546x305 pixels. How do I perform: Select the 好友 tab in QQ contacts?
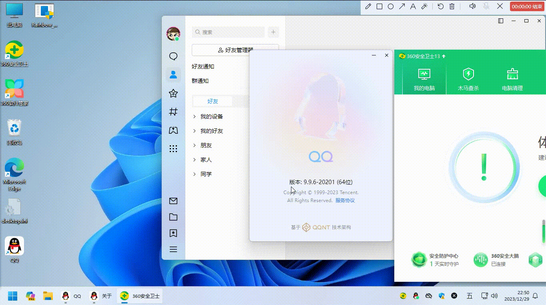213,101
